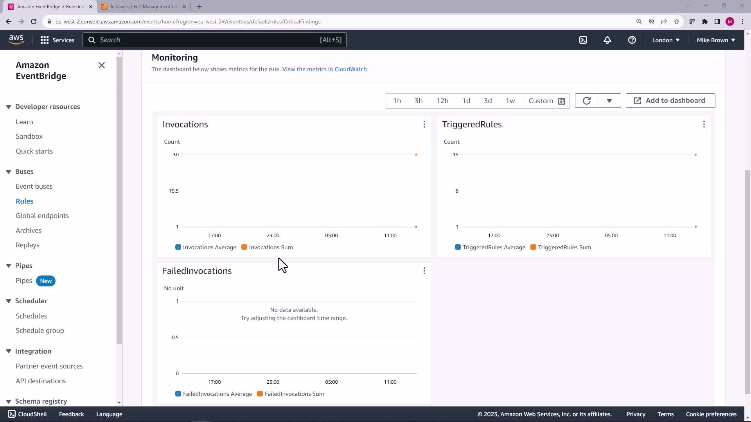Open the AWS help question mark menu
Viewport: 751px width, 422px height.
pos(632,40)
